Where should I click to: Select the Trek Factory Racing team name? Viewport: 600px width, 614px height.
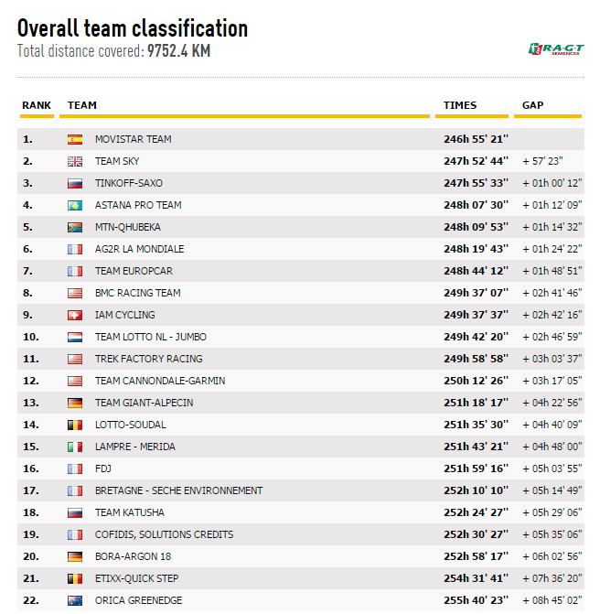pyautogui.click(x=148, y=359)
